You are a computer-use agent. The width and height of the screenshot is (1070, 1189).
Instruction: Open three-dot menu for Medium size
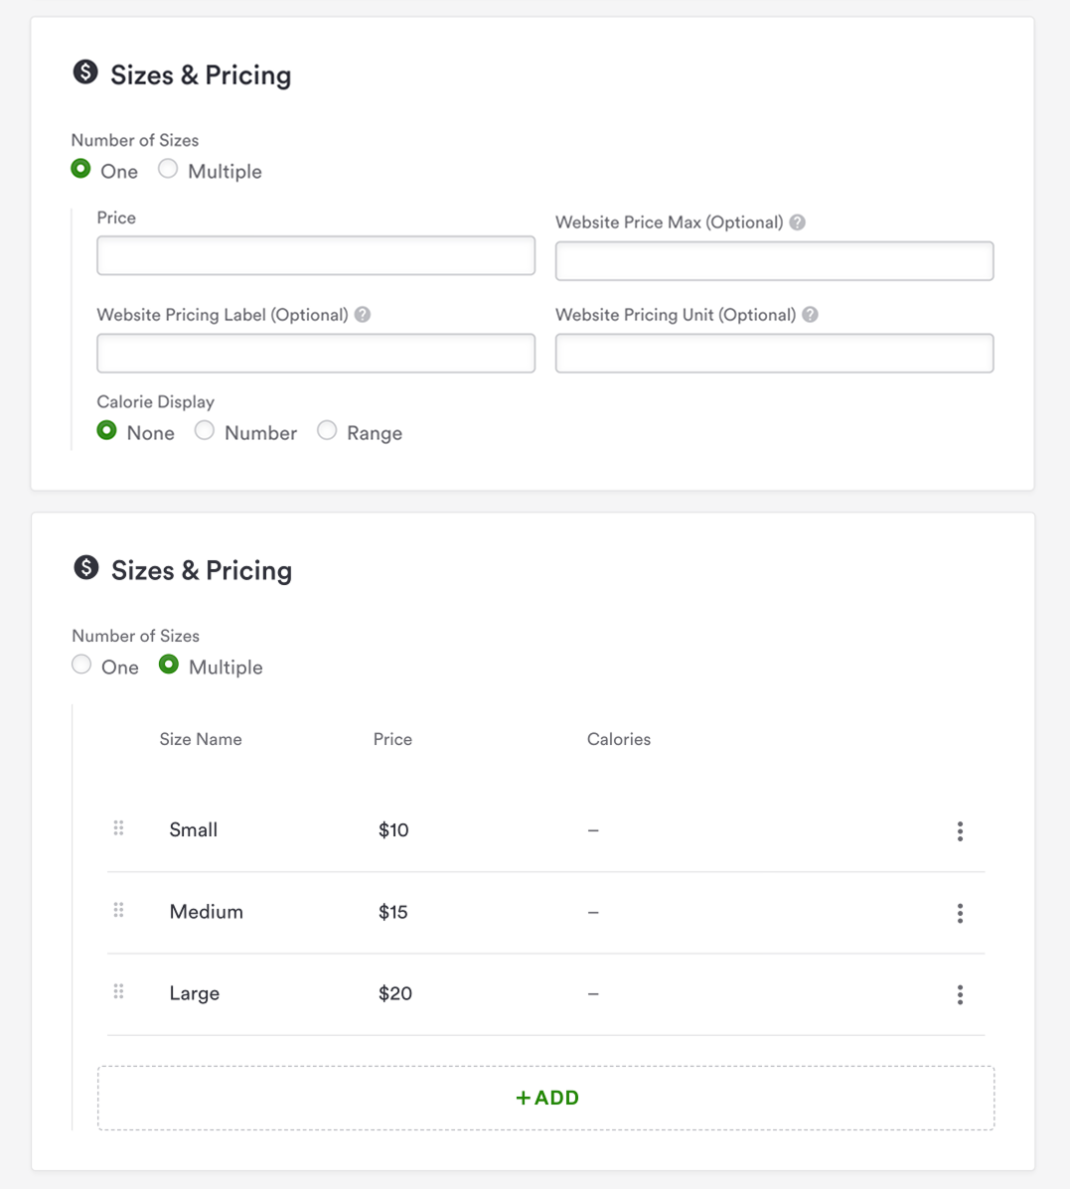(960, 913)
